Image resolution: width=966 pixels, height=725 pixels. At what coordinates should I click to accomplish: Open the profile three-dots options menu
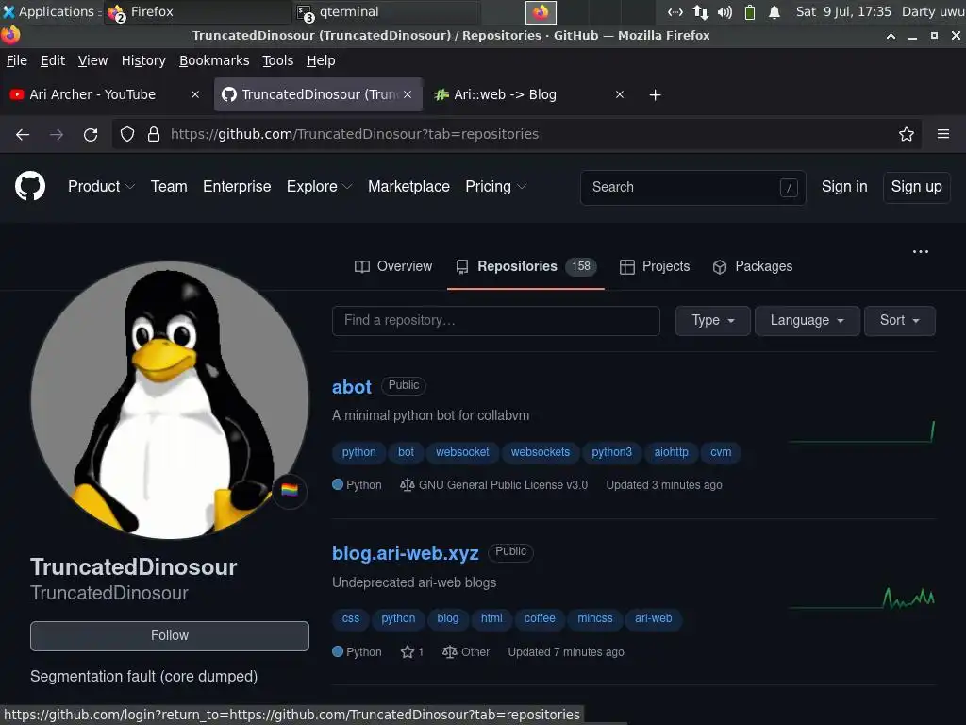click(x=921, y=251)
